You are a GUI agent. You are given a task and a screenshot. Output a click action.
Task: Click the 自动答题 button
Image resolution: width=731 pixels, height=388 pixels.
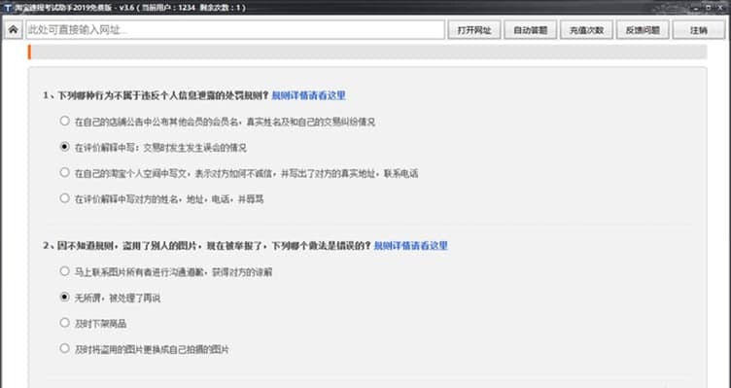(x=530, y=30)
